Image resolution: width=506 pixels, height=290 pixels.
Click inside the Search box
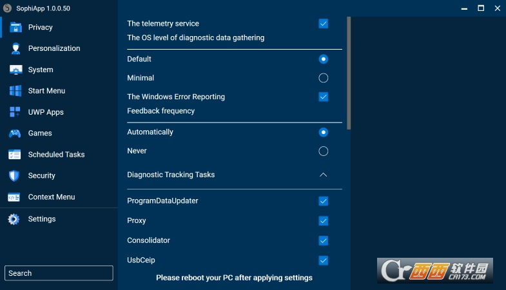click(59, 273)
